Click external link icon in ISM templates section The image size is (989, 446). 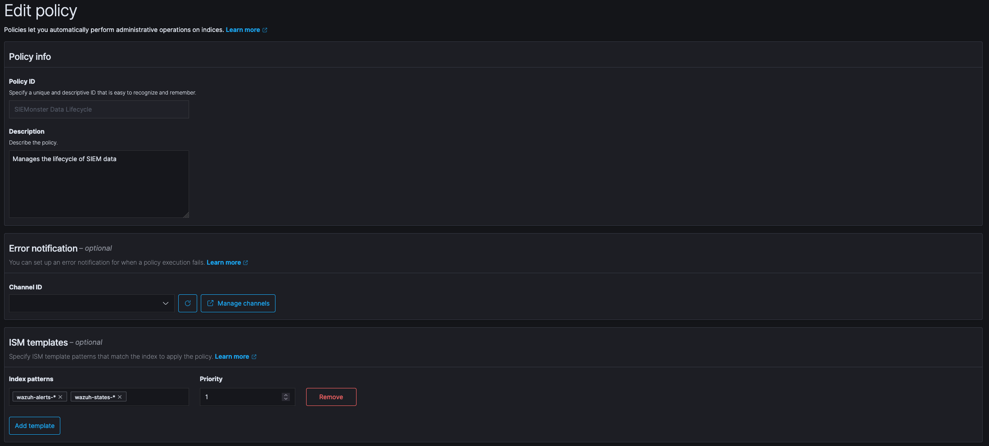254,357
